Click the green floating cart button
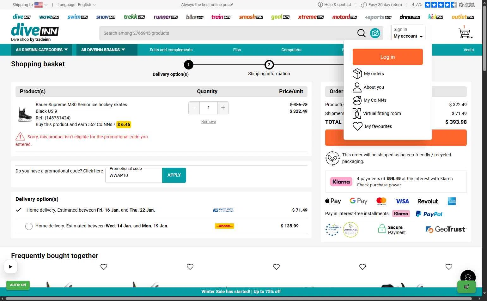This screenshot has width=487, height=301. pos(466,287)
